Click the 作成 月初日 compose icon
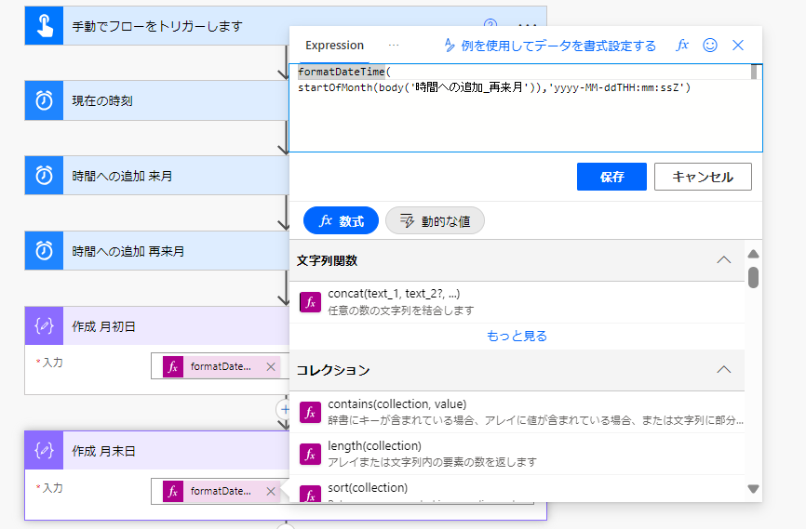 [44, 325]
